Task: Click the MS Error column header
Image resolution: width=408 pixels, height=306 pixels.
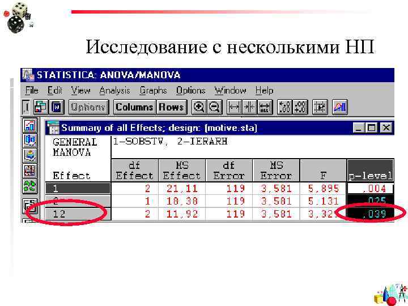Action: (x=276, y=171)
